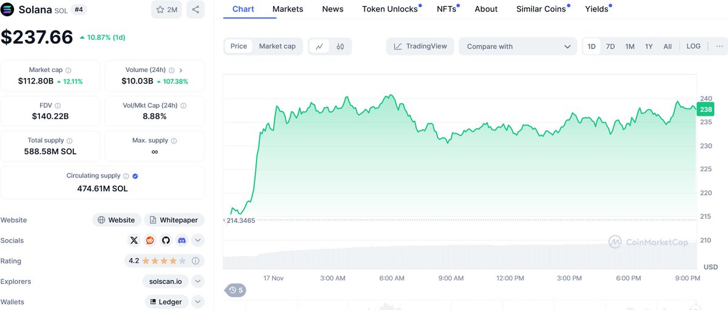Image resolution: width=728 pixels, height=310 pixels.
Task: Expand more Socials links
Action: 198,240
